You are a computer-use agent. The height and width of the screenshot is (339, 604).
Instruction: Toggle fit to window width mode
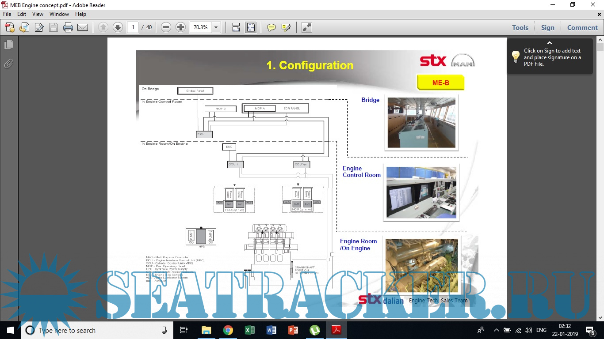(x=236, y=27)
